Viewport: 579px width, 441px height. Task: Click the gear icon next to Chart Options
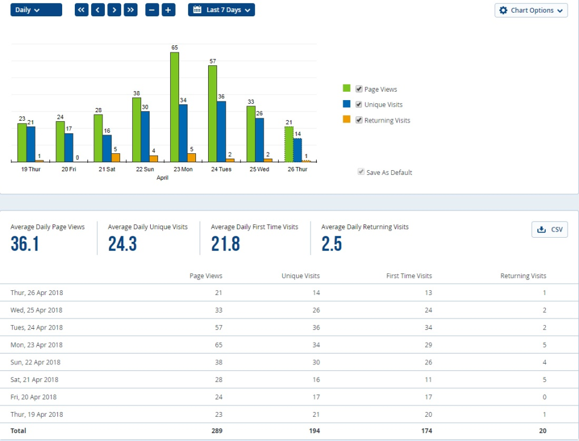click(504, 10)
